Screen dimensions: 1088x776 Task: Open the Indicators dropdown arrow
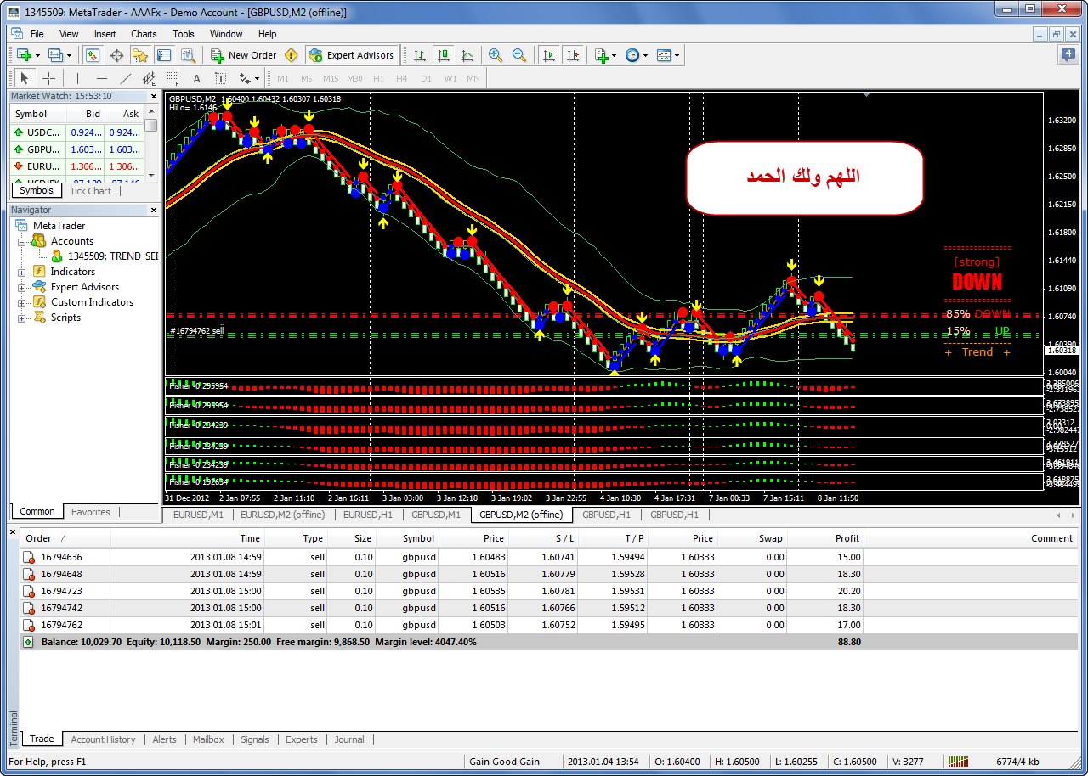[614, 55]
